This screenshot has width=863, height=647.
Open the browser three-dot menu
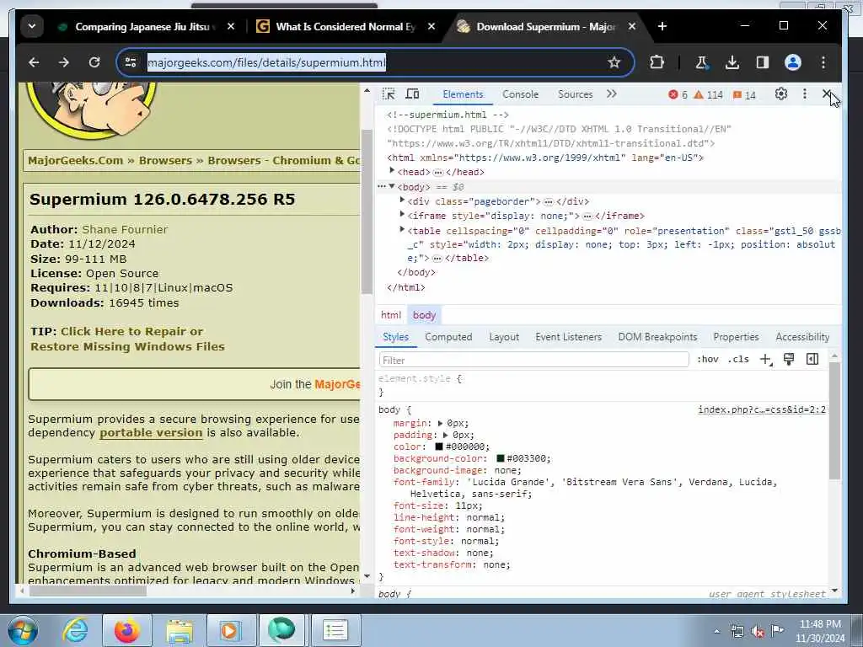(x=823, y=62)
